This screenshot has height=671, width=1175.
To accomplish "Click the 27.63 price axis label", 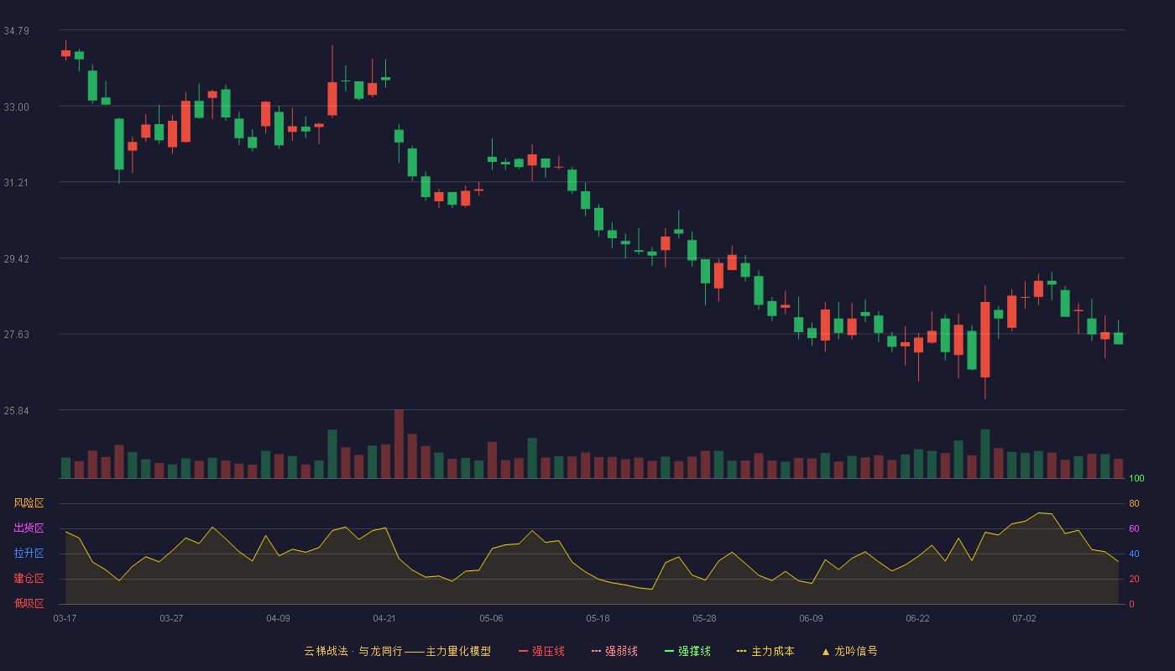I will pyautogui.click(x=17, y=335).
